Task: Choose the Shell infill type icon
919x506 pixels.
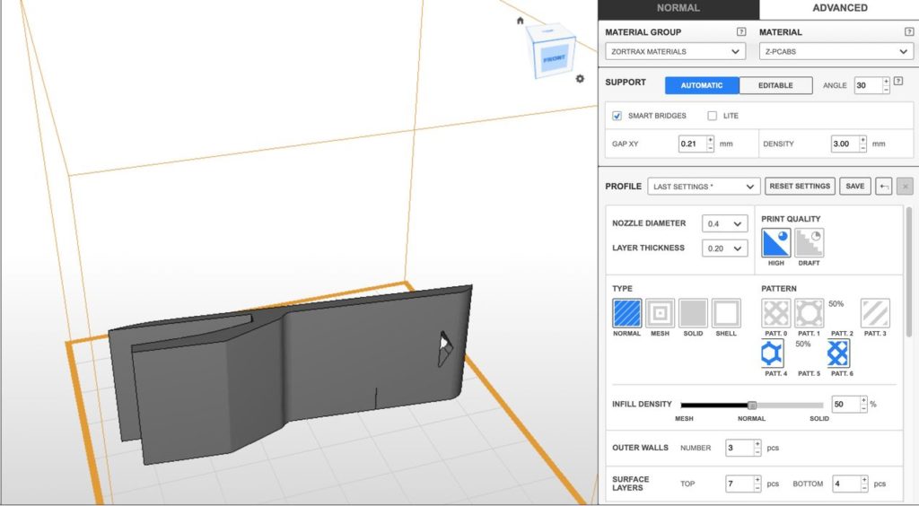Action: pos(726,313)
